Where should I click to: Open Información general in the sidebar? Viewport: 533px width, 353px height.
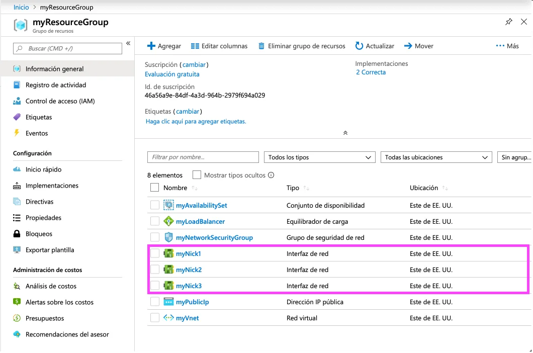coord(68,69)
